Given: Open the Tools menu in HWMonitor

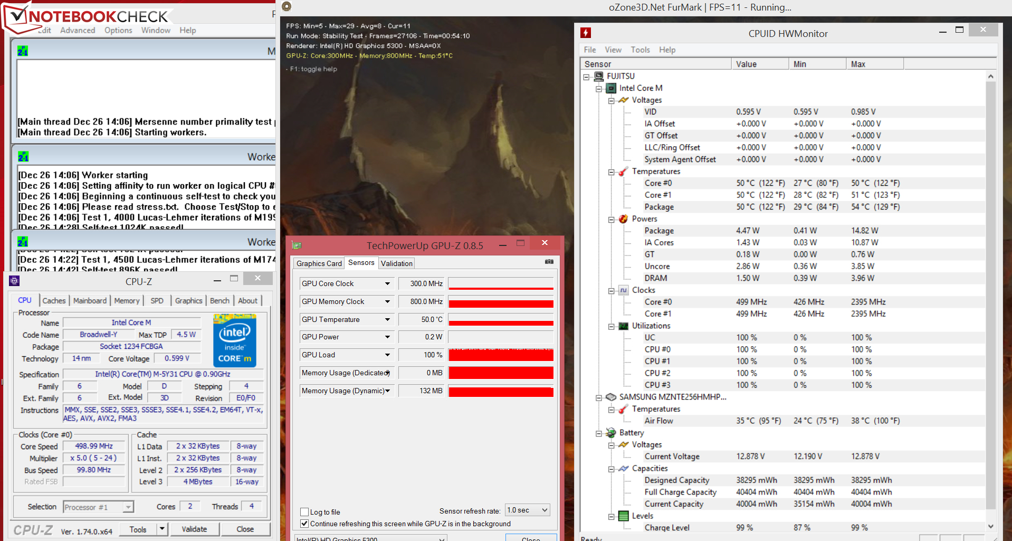Looking at the screenshot, I should point(640,50).
